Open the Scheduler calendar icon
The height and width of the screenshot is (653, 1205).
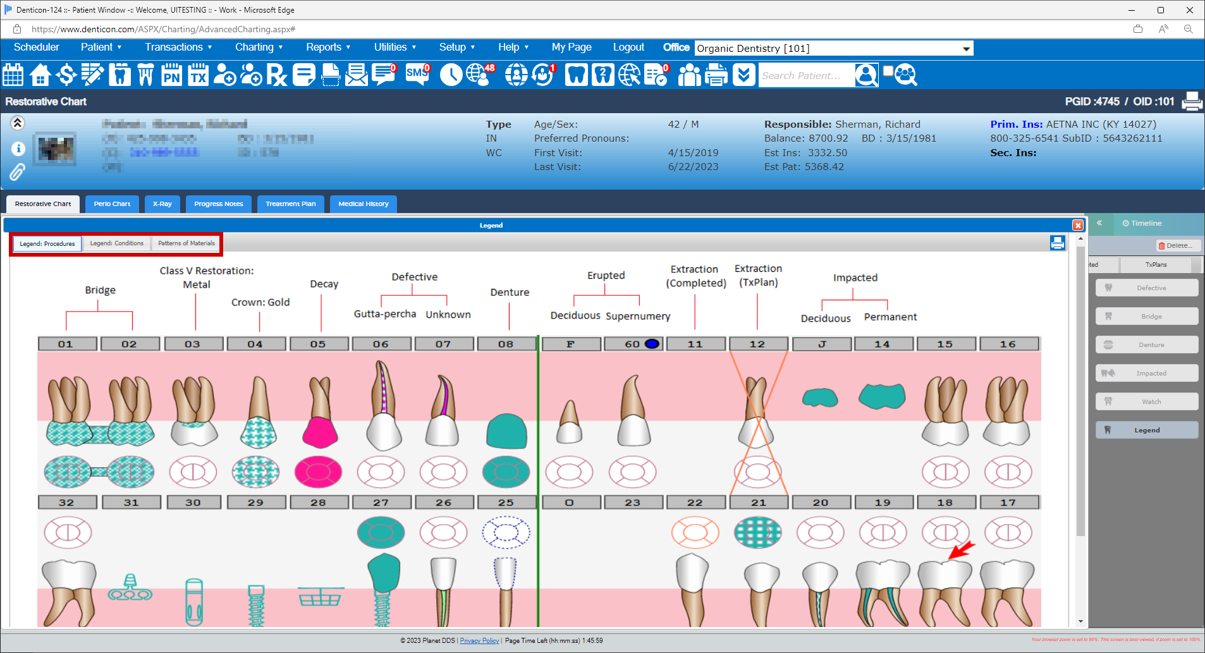(13, 75)
